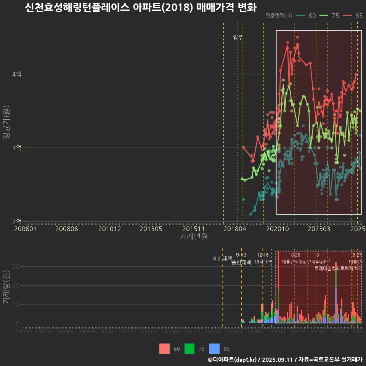Click the '1·3' policy date annotation
This screenshot has height=366, width=366.
coord(316,255)
